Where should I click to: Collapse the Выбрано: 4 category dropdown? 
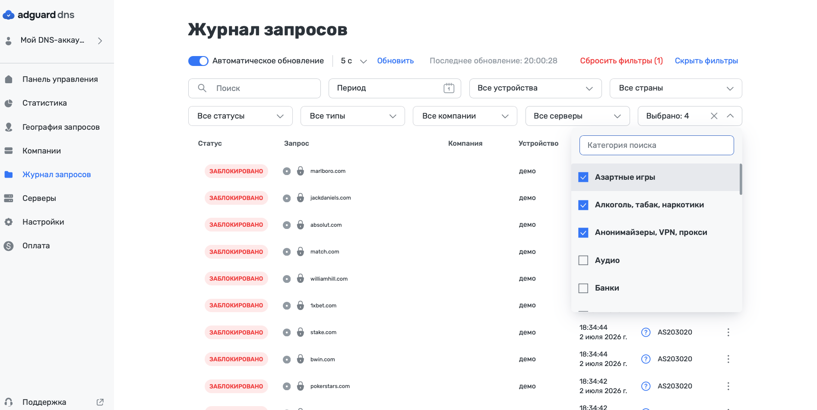[730, 116]
